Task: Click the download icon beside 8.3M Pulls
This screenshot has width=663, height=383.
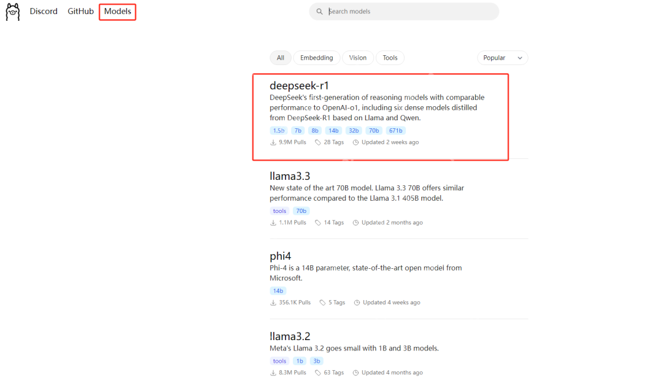Action: click(x=273, y=373)
